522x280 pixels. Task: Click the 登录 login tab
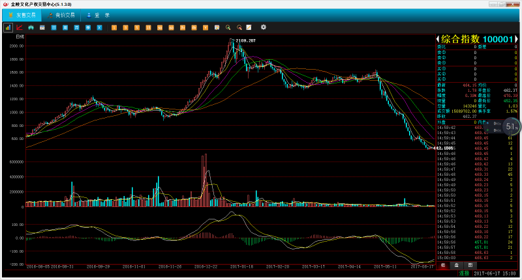pos(99,15)
